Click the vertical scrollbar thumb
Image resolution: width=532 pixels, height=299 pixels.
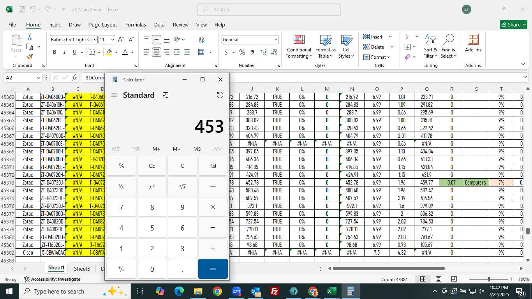pyautogui.click(x=528, y=231)
